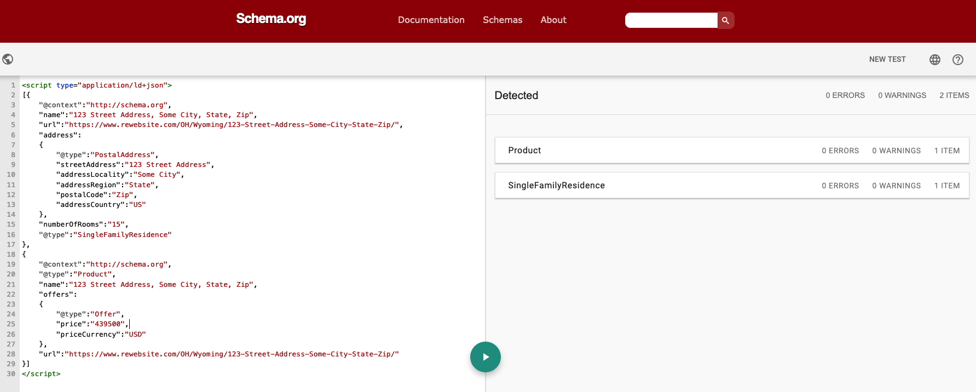Click the green Run test play button
Viewport: 976px width, 392px height.
485,357
